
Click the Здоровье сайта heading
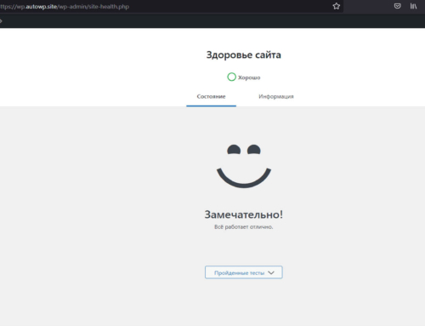(x=244, y=54)
